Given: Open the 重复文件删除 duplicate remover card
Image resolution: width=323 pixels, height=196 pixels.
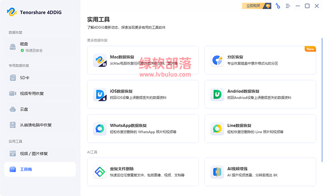Looking at the screenshot, I should (x=143, y=172).
